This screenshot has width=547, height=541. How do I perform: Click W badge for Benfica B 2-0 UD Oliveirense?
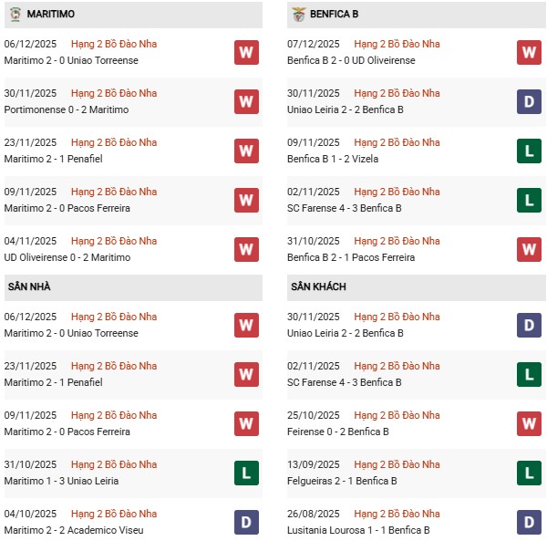(529, 53)
